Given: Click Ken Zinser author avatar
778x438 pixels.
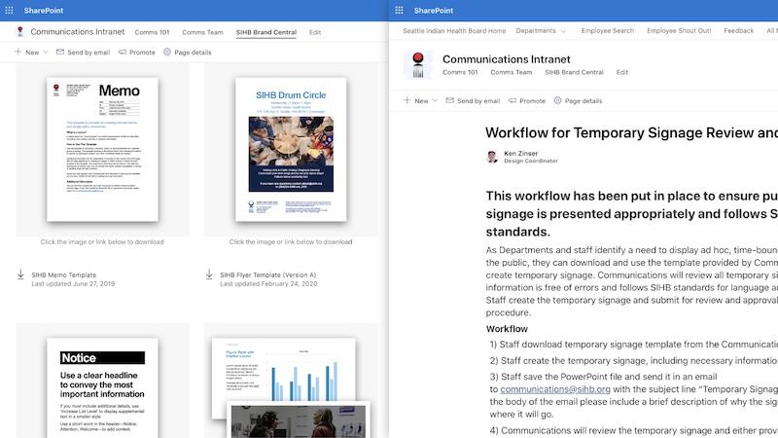Looking at the screenshot, I should click(492, 157).
